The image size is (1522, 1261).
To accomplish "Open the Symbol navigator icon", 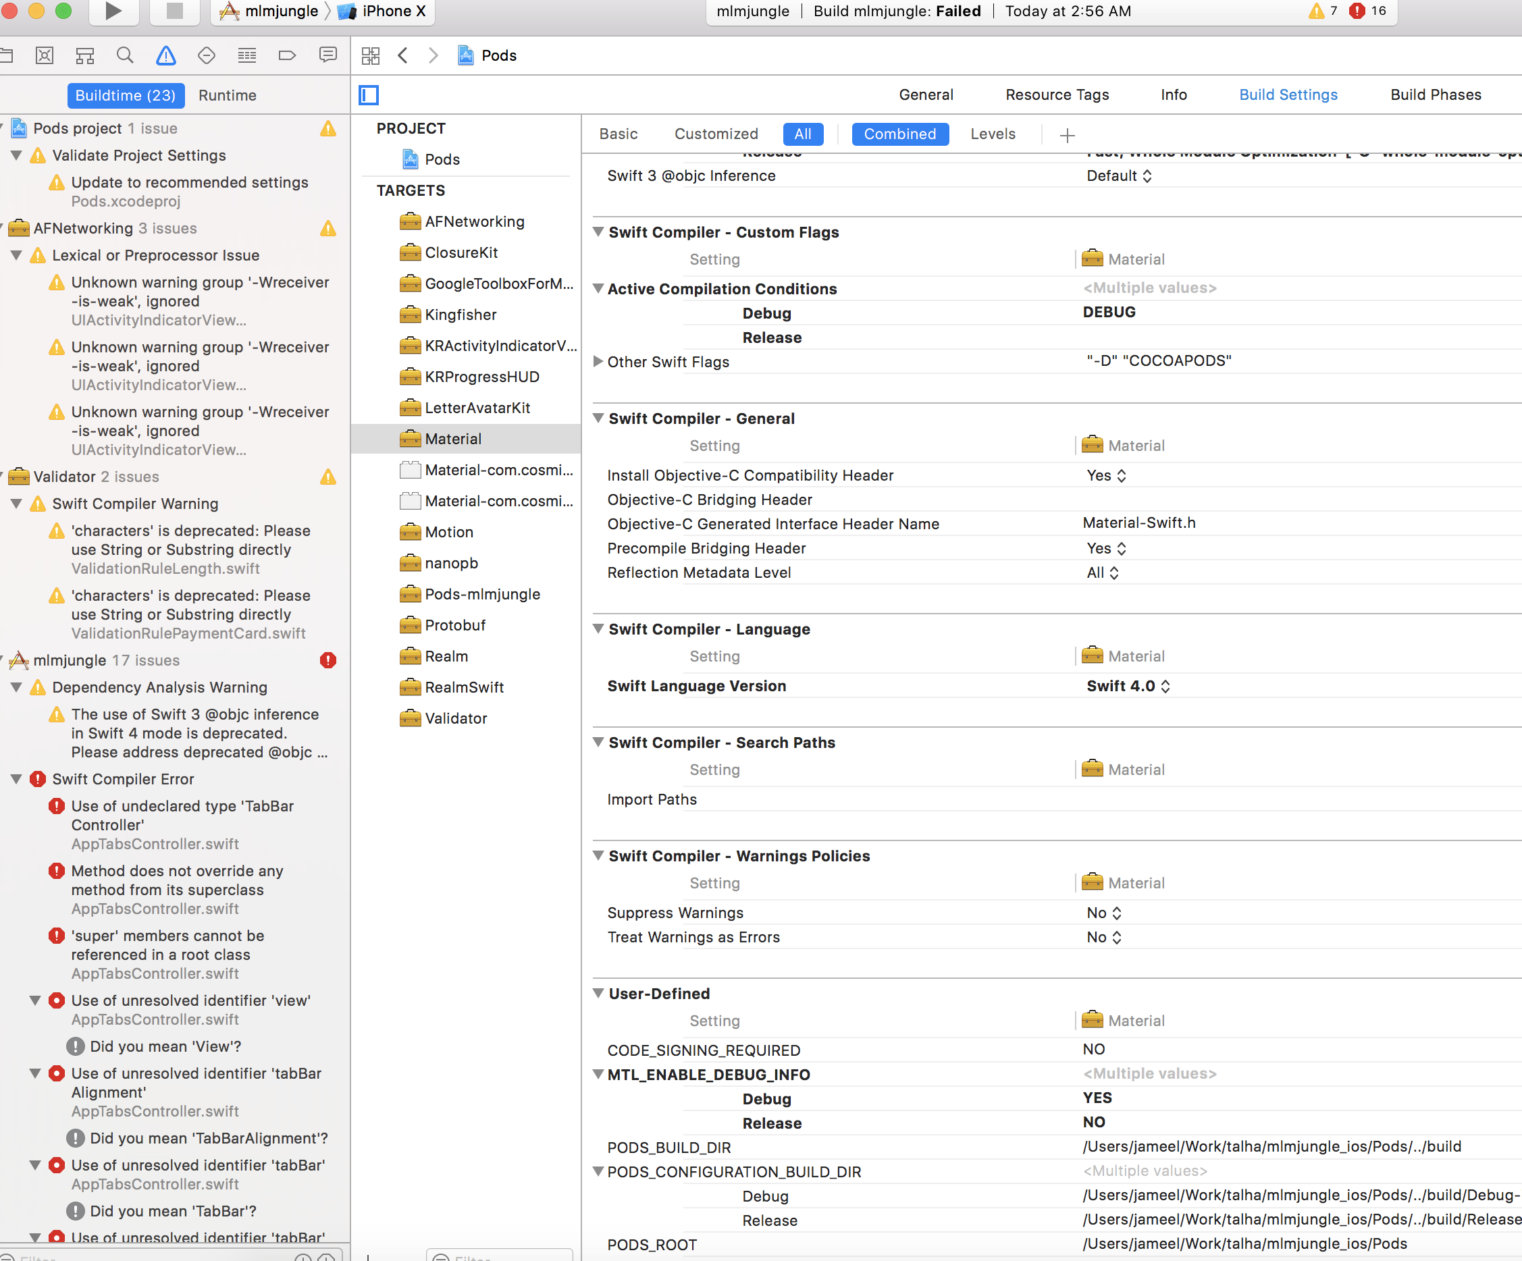I will click(x=85, y=56).
